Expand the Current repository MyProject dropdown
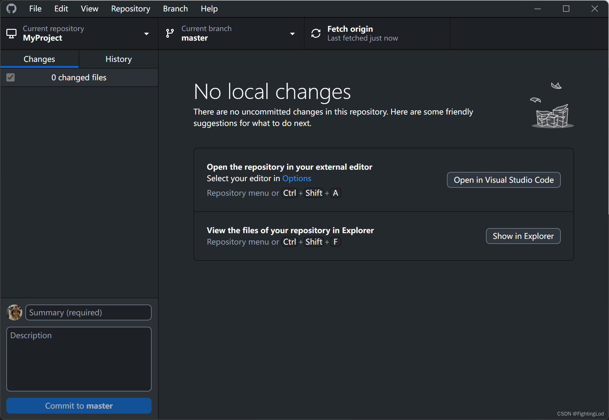 point(79,33)
